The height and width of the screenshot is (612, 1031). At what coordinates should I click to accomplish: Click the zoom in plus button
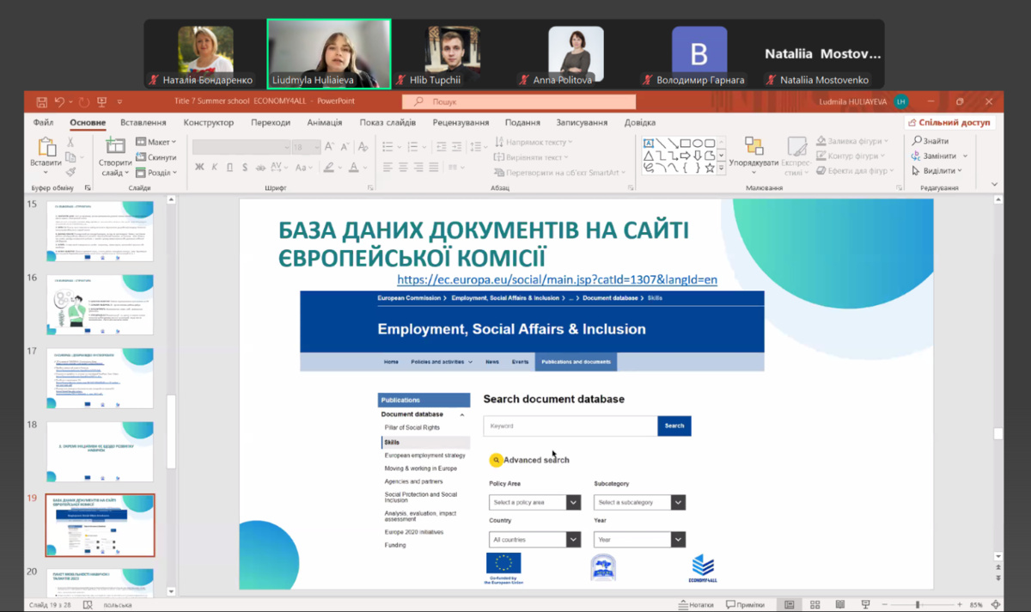coord(961,604)
